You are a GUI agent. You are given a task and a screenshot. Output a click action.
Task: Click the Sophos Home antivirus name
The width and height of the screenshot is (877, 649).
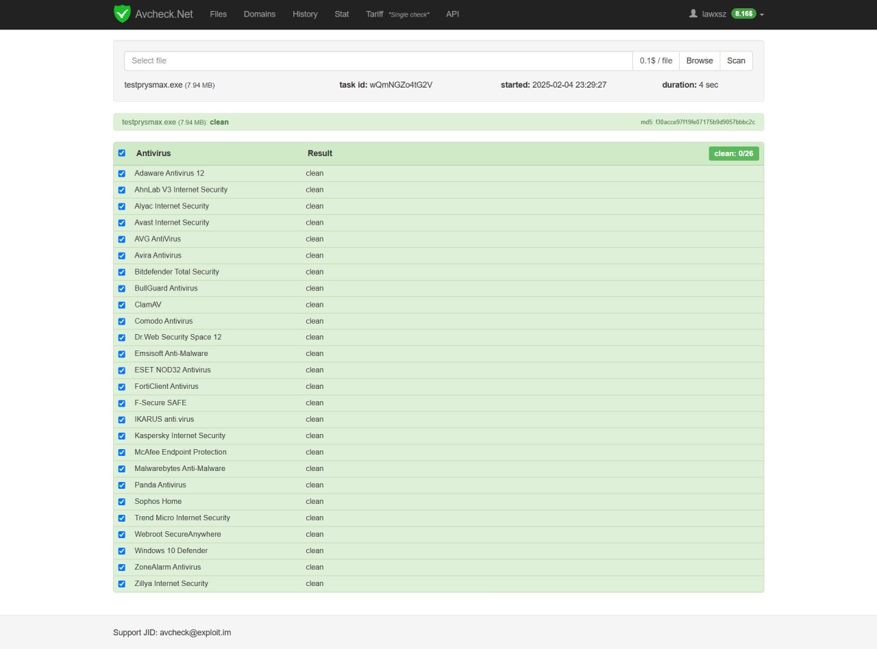point(158,502)
